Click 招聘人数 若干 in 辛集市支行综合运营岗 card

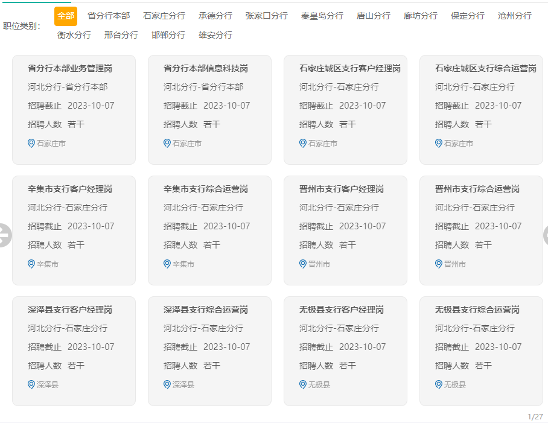pos(192,245)
